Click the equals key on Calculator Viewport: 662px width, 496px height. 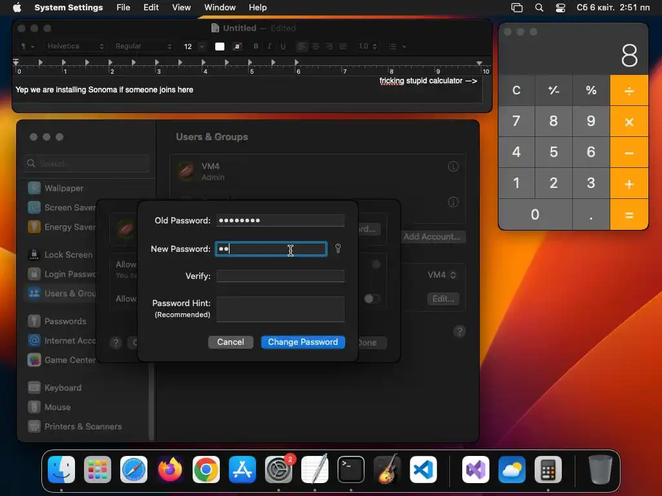click(x=629, y=214)
